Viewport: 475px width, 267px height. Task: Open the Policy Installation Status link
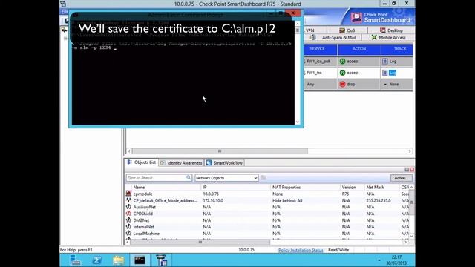tap(301, 250)
